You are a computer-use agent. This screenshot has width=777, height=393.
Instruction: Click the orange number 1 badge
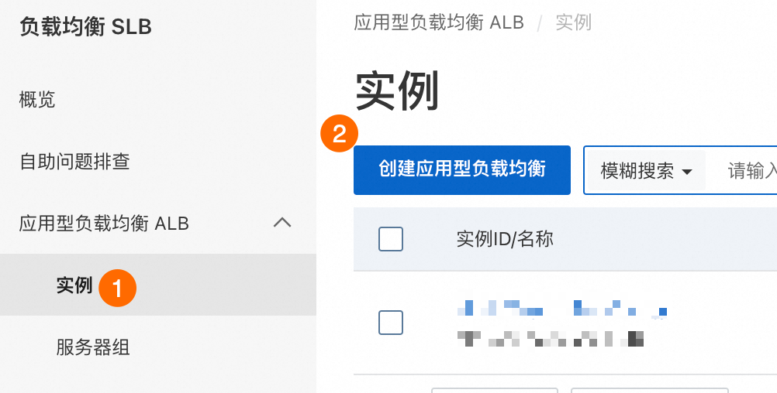(117, 288)
